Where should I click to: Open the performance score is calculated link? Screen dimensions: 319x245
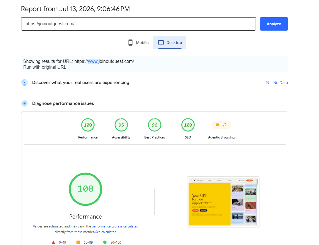115,226
